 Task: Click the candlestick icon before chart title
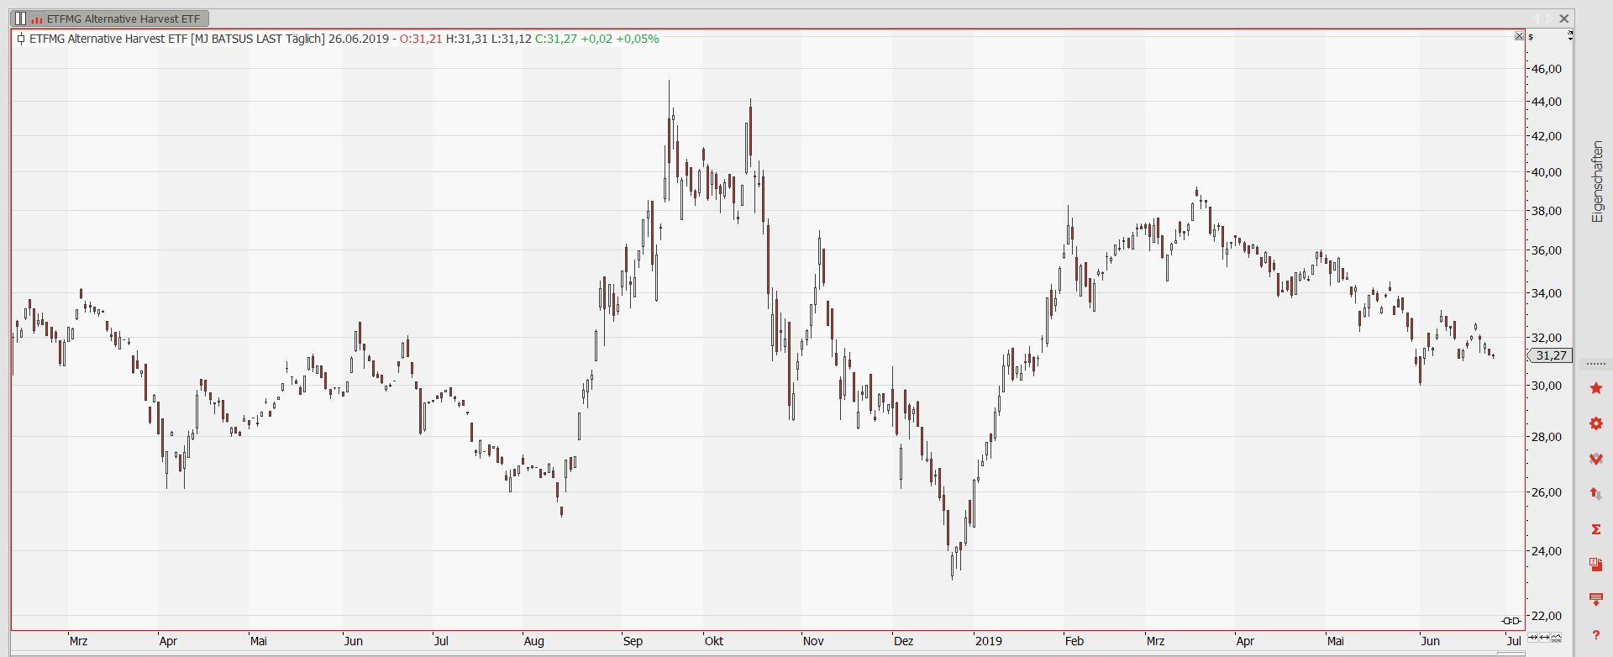21,39
